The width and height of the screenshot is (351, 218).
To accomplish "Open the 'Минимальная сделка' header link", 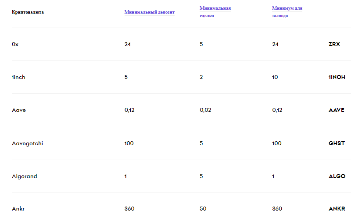I will (215, 8).
